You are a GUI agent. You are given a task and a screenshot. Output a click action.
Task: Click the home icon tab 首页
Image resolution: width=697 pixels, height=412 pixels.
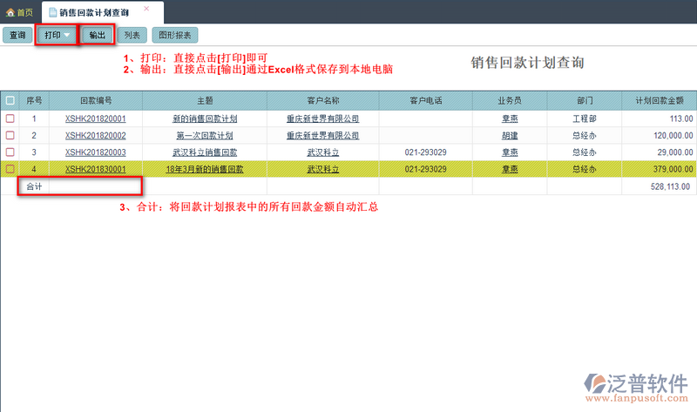(20, 12)
